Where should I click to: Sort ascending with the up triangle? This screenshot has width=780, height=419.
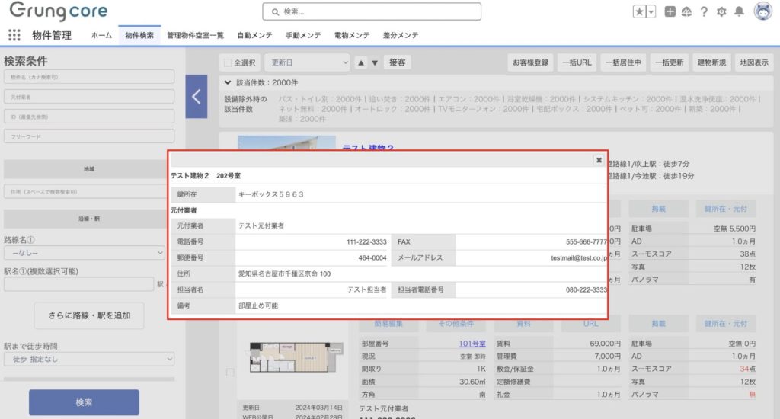click(362, 62)
